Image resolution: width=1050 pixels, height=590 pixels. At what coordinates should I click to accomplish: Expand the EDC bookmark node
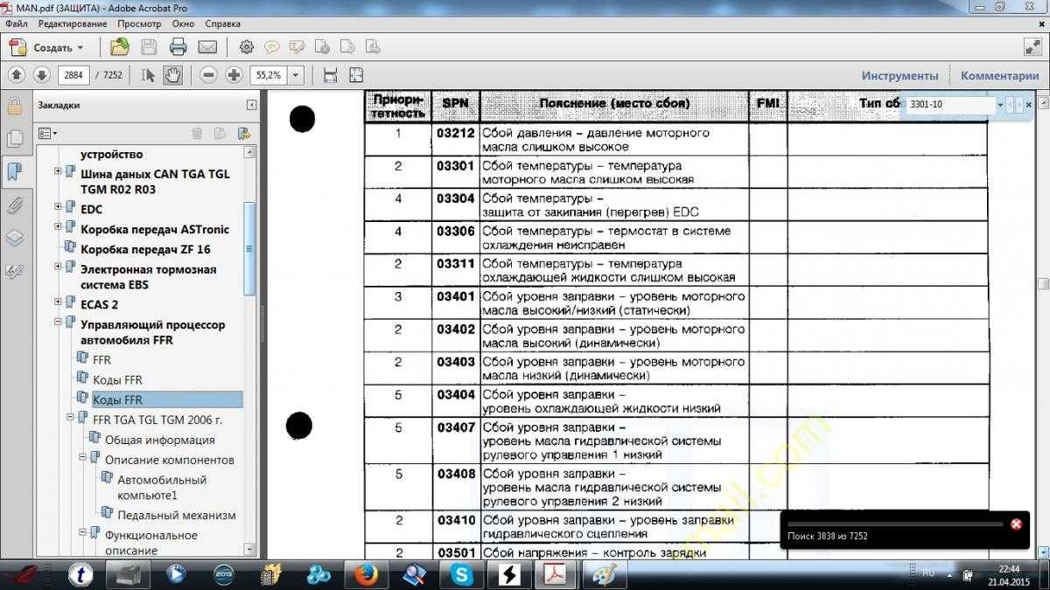pyautogui.click(x=58, y=206)
